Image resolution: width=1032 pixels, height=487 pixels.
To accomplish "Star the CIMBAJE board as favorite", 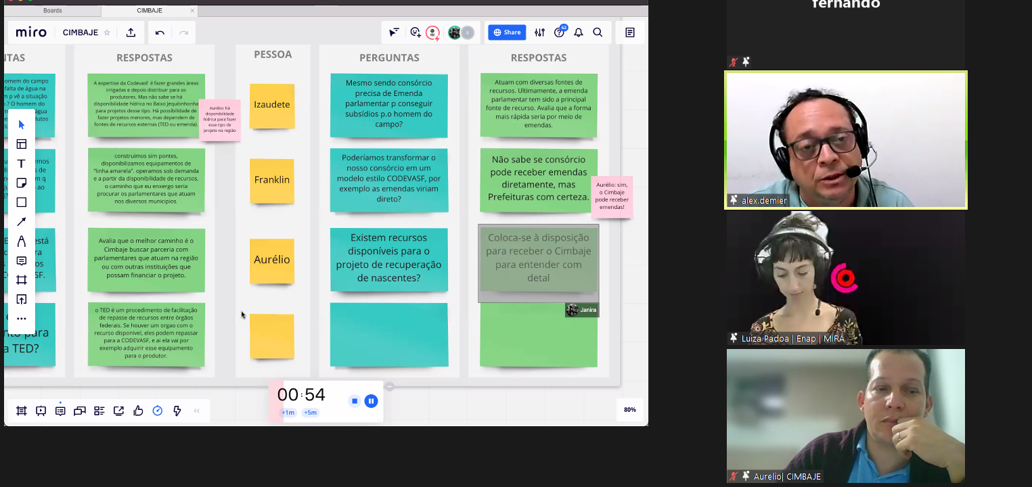I will (107, 32).
